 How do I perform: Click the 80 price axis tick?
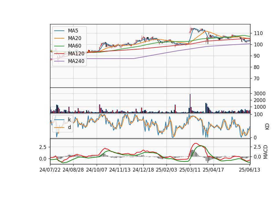257,67
